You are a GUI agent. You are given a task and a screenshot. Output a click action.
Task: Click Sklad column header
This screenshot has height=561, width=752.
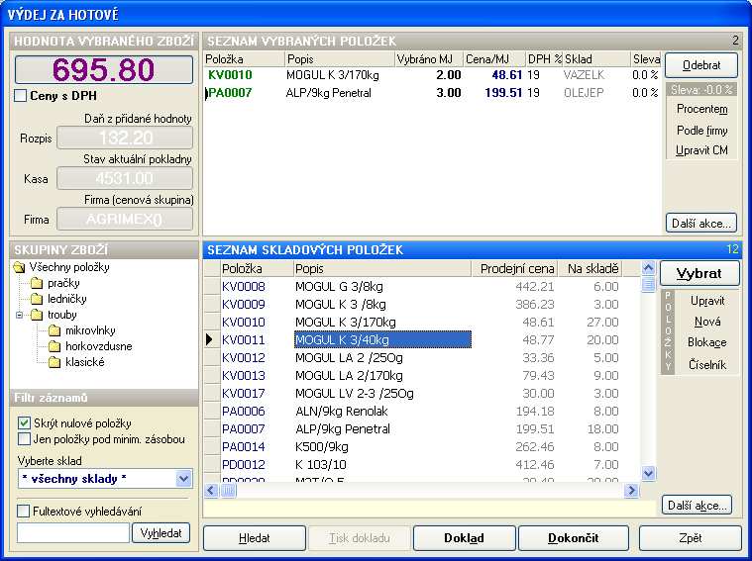pyautogui.click(x=596, y=59)
